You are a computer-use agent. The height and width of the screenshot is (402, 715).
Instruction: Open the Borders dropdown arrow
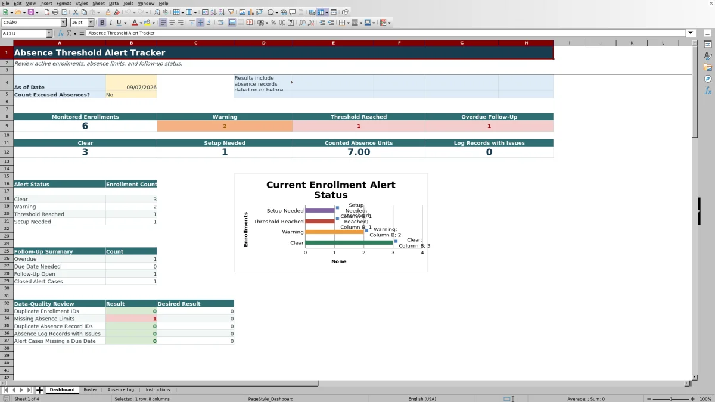tap(347, 23)
